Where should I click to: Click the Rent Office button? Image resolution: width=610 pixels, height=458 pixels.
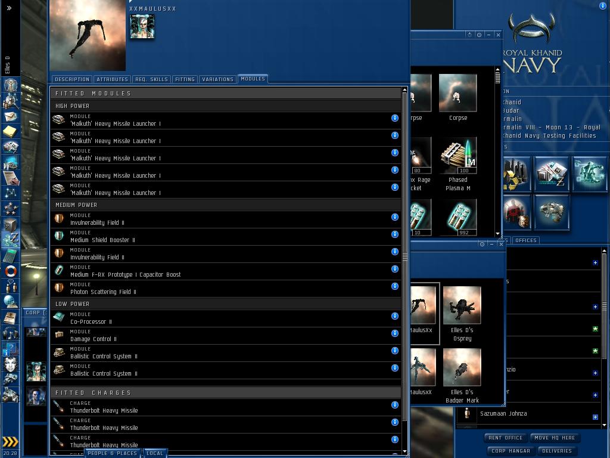(x=505, y=438)
